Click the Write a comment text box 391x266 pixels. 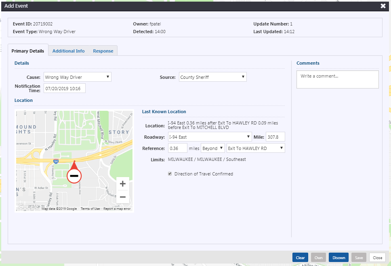(x=337, y=79)
